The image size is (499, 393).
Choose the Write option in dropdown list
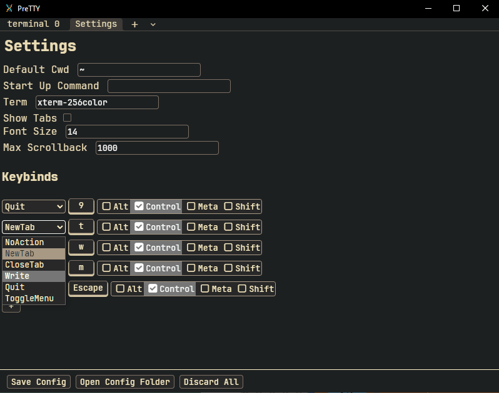coord(18,276)
